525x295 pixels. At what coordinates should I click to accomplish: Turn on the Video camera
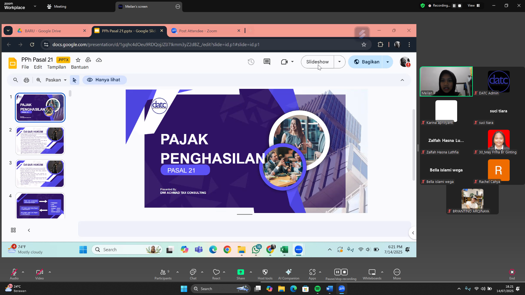point(39,274)
